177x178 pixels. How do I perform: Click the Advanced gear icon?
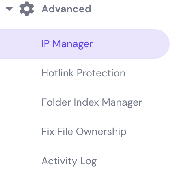pyautogui.click(x=27, y=9)
